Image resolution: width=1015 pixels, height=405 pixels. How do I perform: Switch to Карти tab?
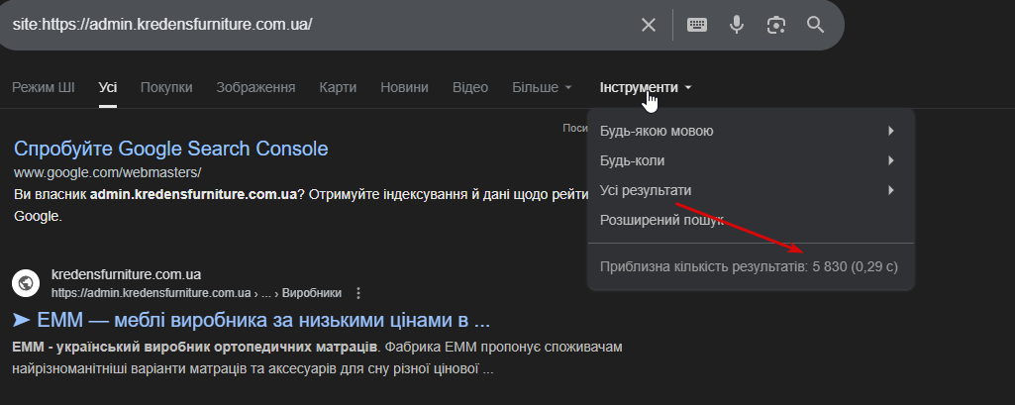click(x=338, y=87)
